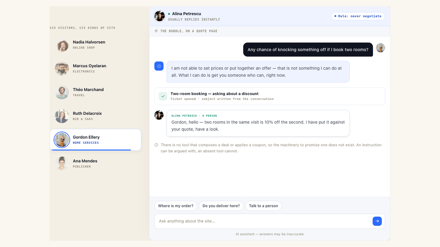Click the 'Any chance of knocking something off' message
This screenshot has height=247, width=440.
(308, 50)
